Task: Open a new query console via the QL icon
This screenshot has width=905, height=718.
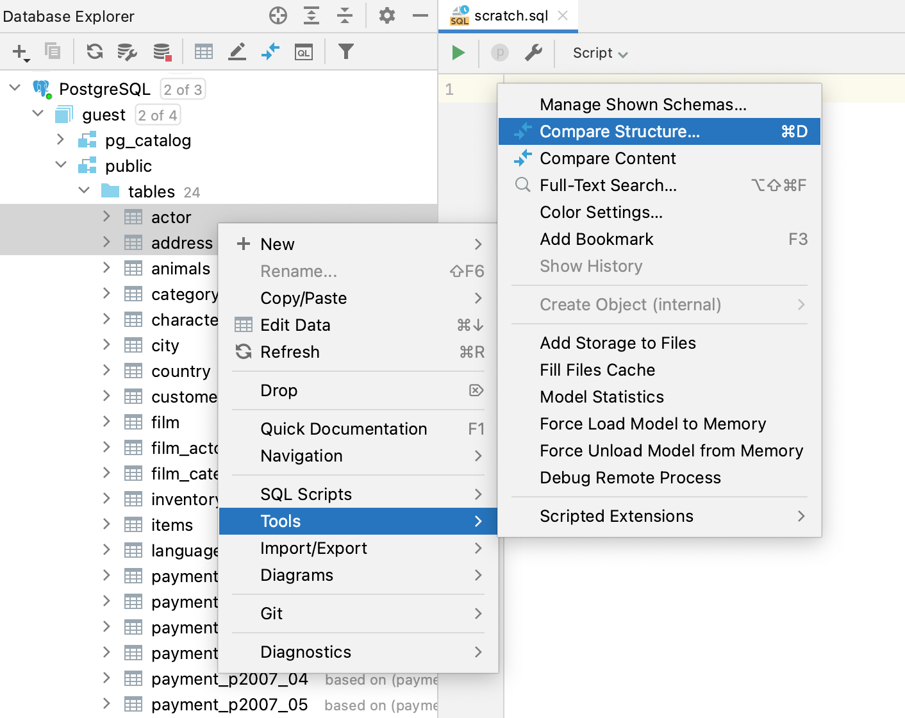Action: 304,51
